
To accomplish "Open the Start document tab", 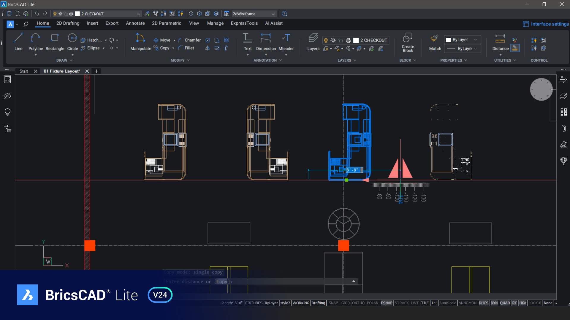I will [24, 71].
